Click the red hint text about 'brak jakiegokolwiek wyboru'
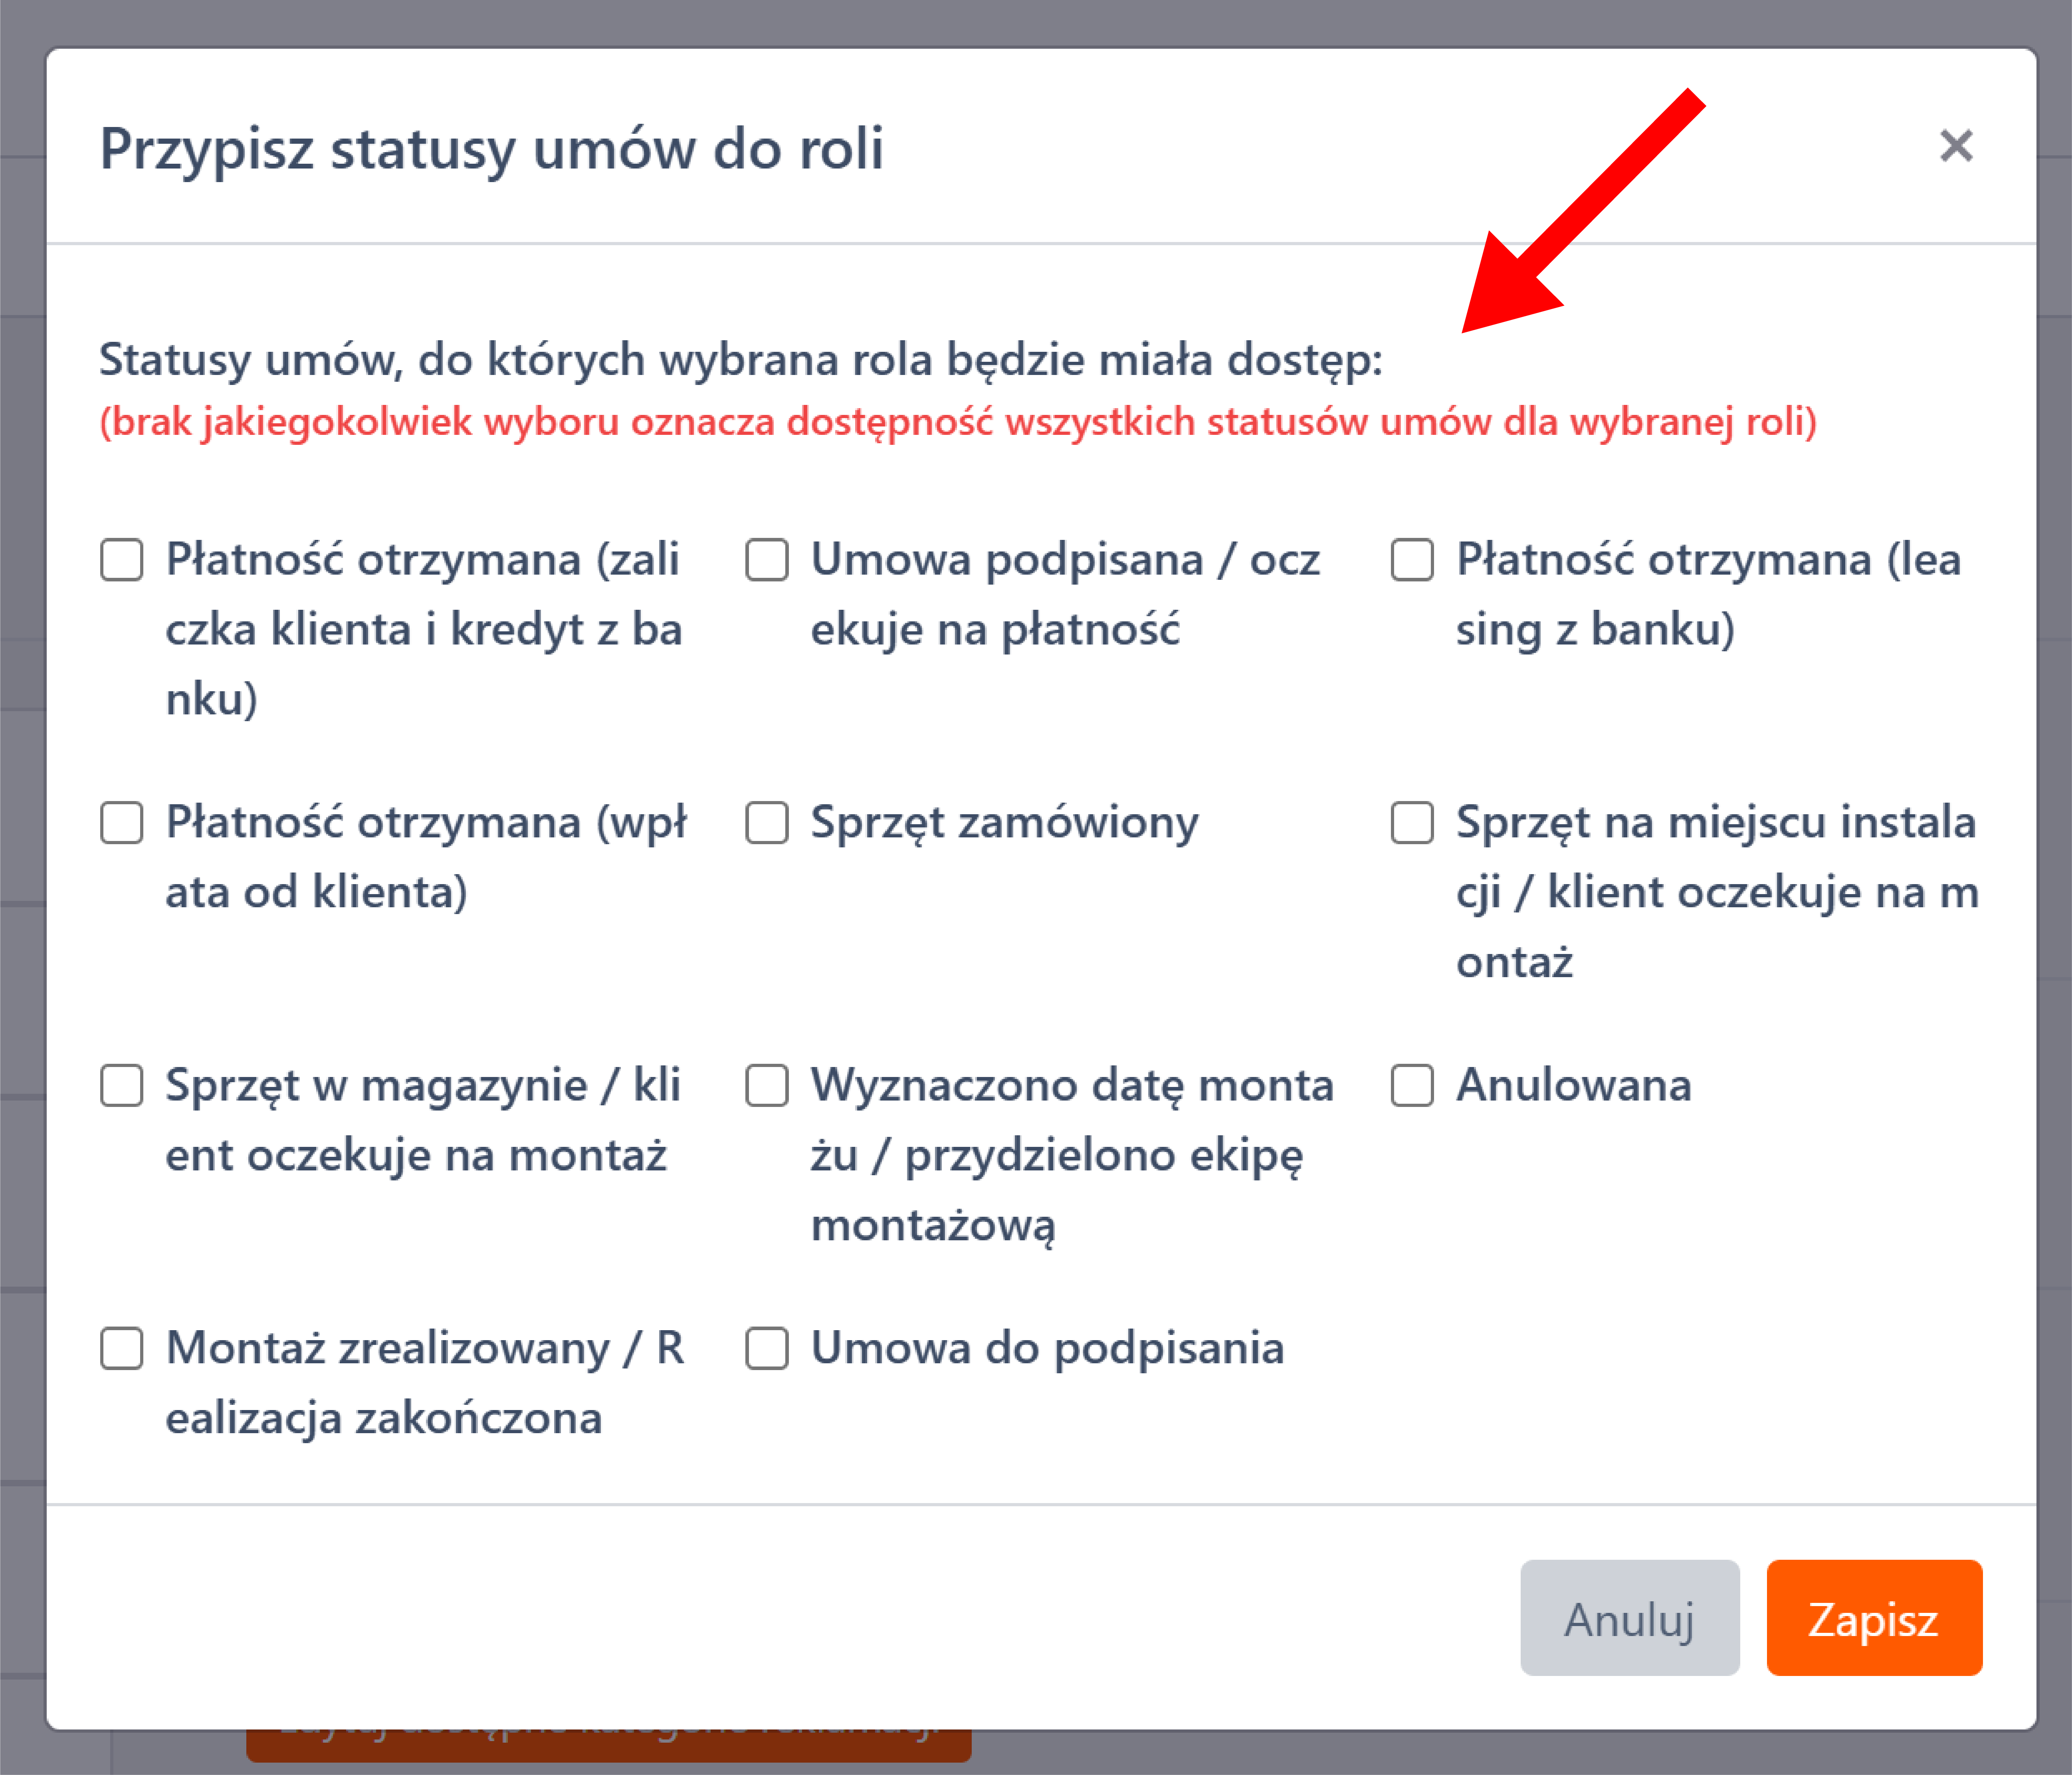Viewport: 2072px width, 1775px height. 957,422
